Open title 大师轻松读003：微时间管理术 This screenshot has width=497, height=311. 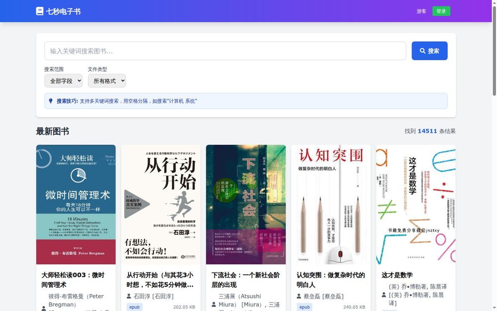click(73, 280)
